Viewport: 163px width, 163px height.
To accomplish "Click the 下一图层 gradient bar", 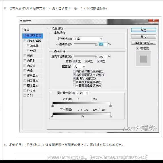I will [x=81, y=114].
